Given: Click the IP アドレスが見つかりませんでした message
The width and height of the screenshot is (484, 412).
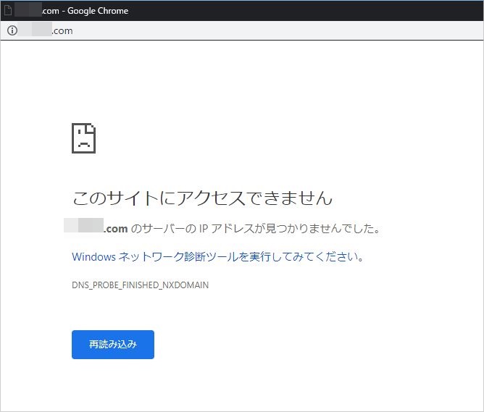Looking at the screenshot, I should 289,229.
